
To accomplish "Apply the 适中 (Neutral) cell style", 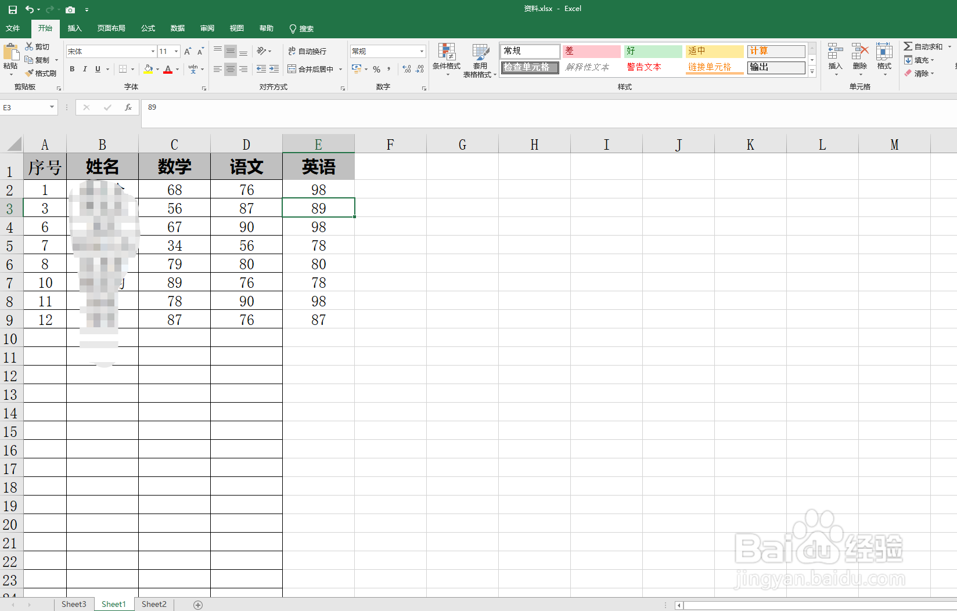I will click(714, 51).
